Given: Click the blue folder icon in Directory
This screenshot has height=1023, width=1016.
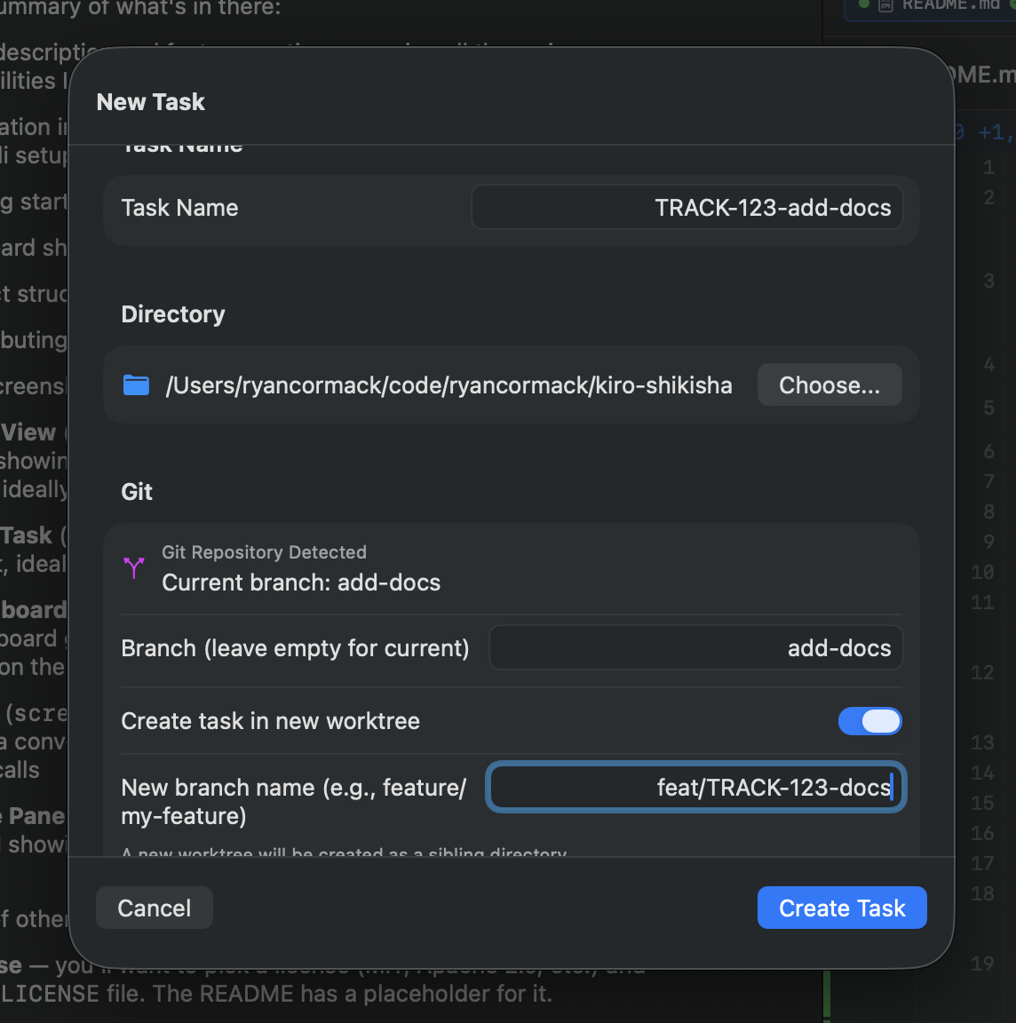Looking at the screenshot, I should tap(136, 385).
